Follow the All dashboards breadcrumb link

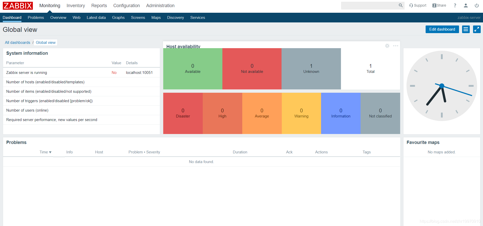(x=18, y=43)
